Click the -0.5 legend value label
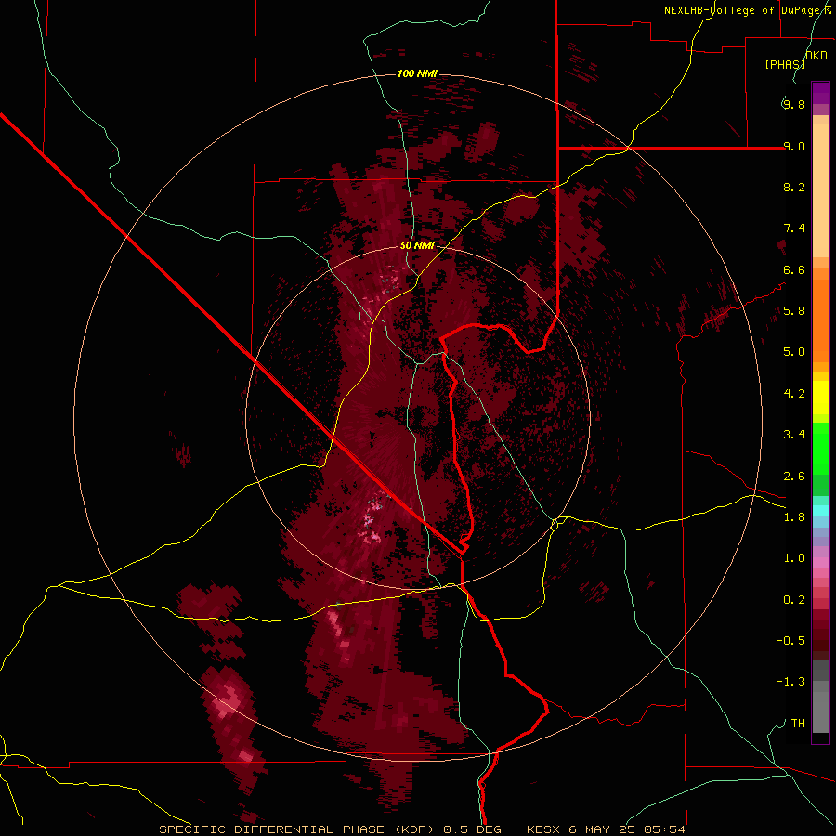This screenshot has width=836, height=836. coord(790,641)
